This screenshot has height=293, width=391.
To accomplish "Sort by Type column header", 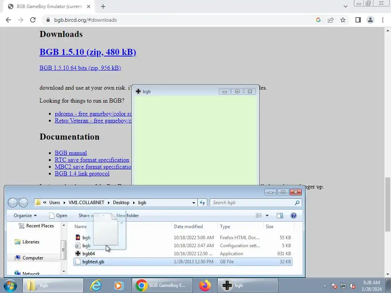I will tap(225, 227).
